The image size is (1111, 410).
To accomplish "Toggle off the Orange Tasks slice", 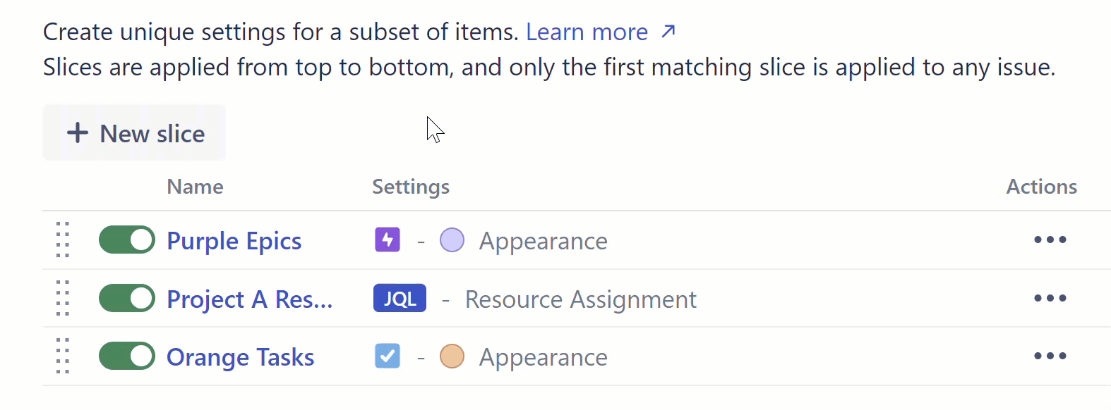I will click(x=127, y=356).
